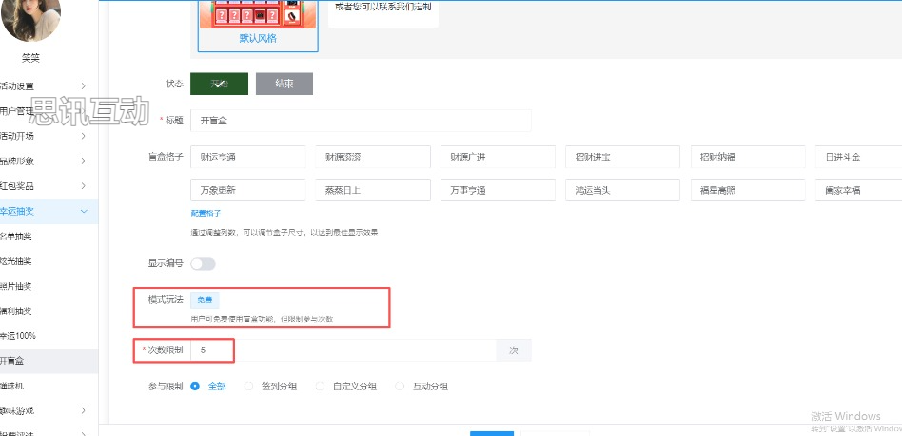Select the 全部 participation radio option

196,386
